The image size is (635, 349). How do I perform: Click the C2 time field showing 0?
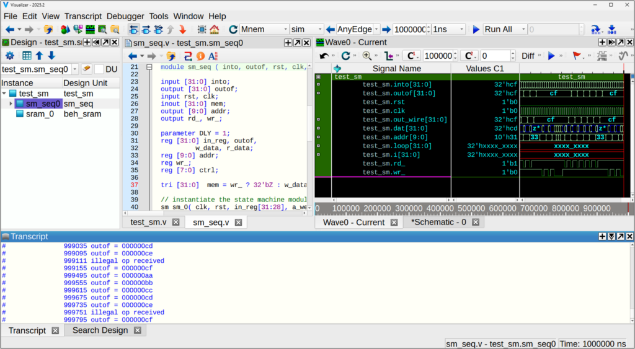click(x=495, y=56)
